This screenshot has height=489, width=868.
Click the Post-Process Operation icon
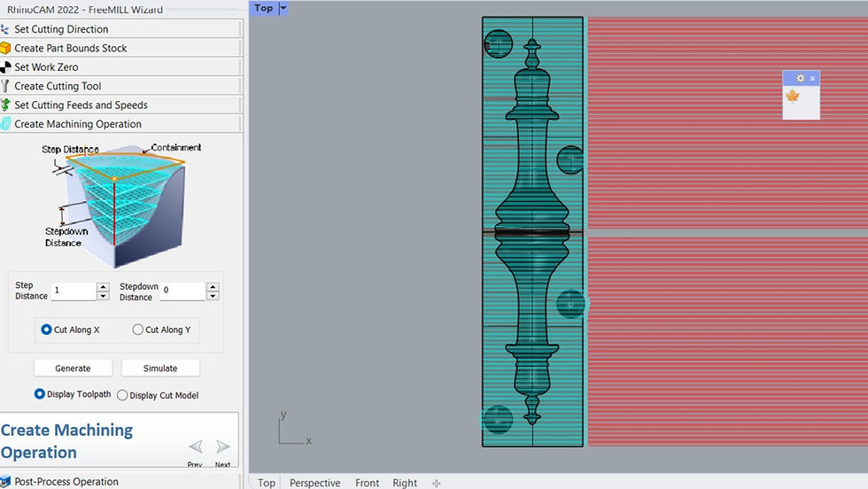click(5, 481)
